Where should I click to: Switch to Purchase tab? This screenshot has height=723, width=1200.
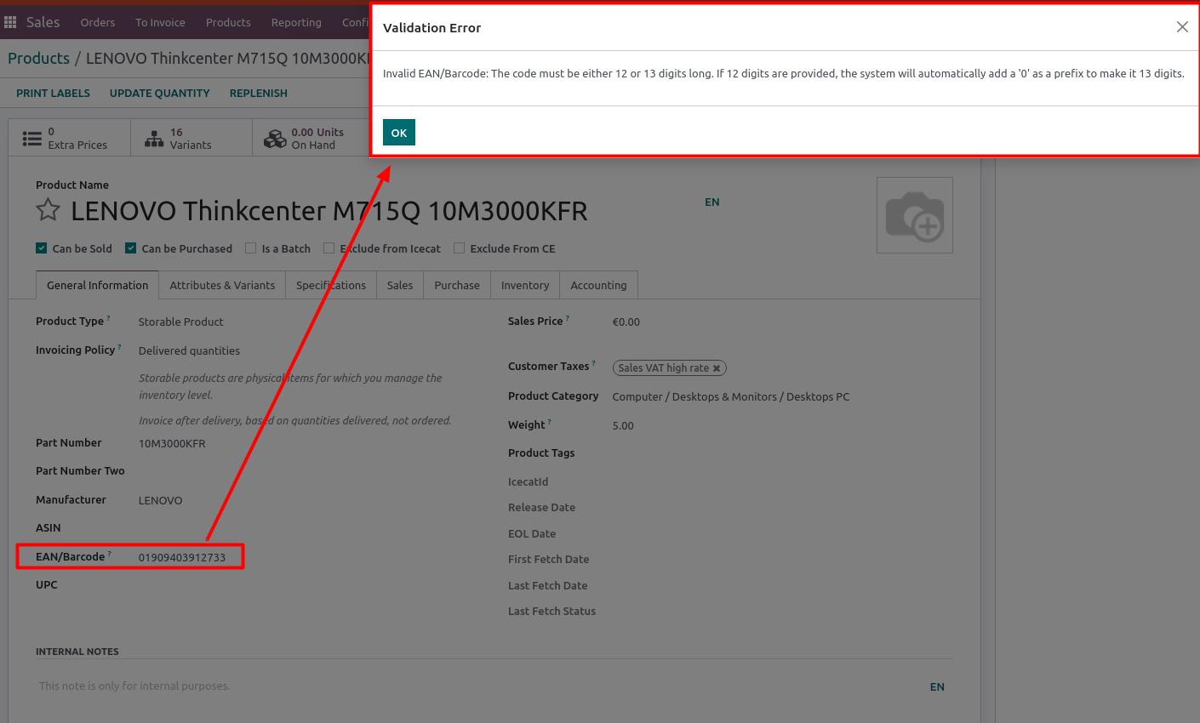tap(457, 285)
